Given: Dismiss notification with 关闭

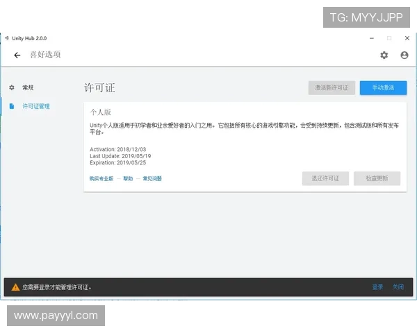Looking at the screenshot, I should pos(398,287).
